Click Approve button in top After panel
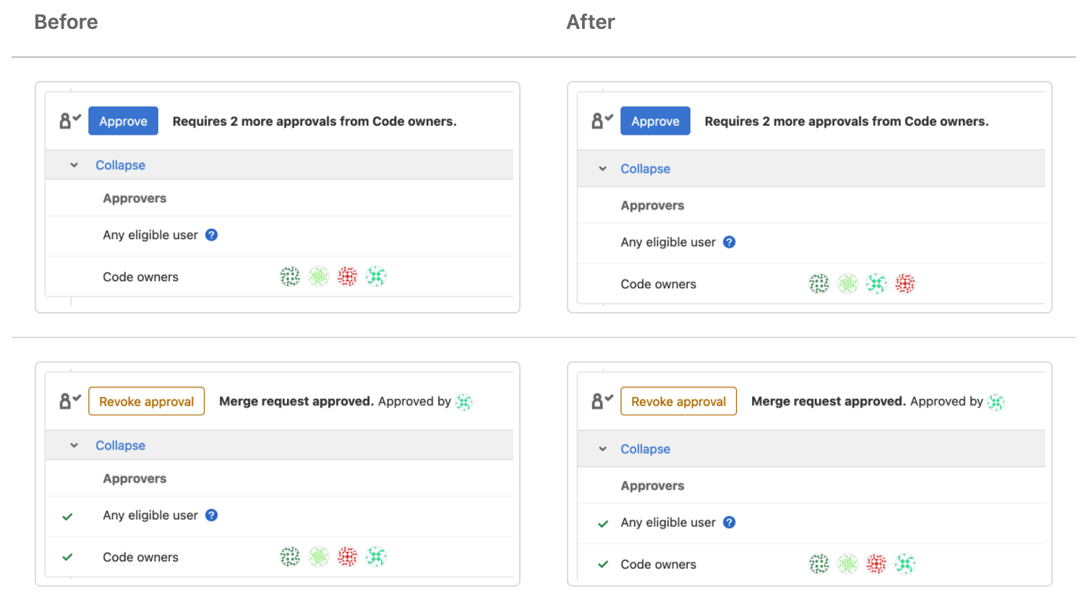 [x=655, y=121]
